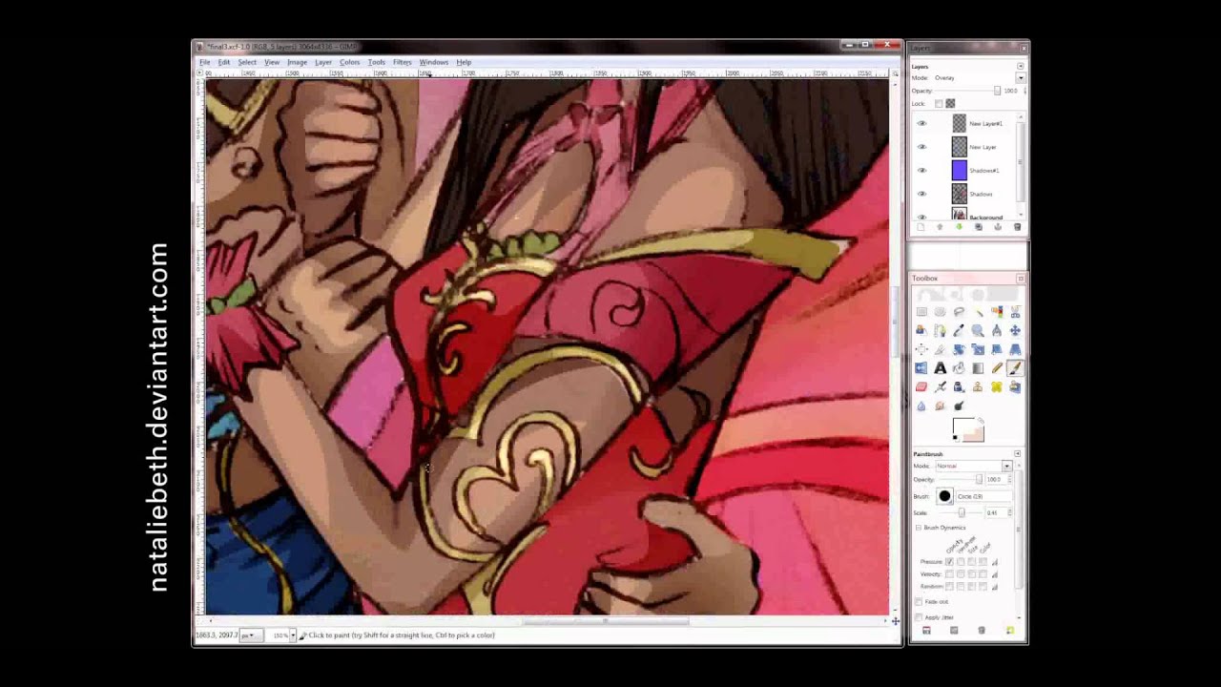Hide the Shadows layer
Image resolution: width=1221 pixels, height=687 pixels.
coord(921,194)
